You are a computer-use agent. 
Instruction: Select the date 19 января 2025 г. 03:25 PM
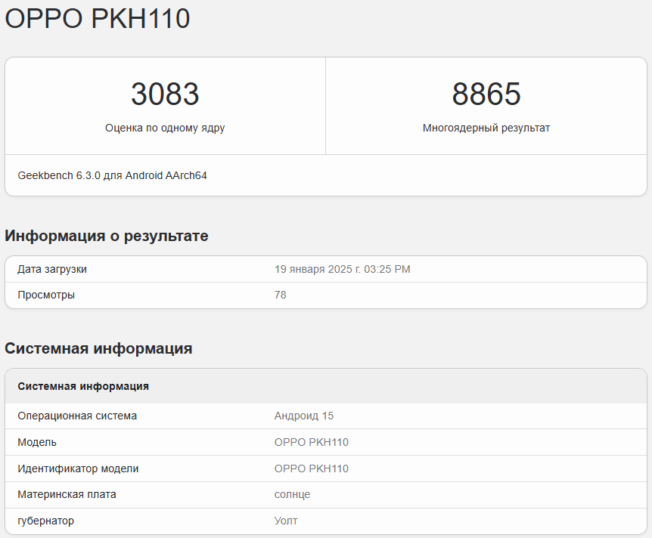(x=342, y=269)
